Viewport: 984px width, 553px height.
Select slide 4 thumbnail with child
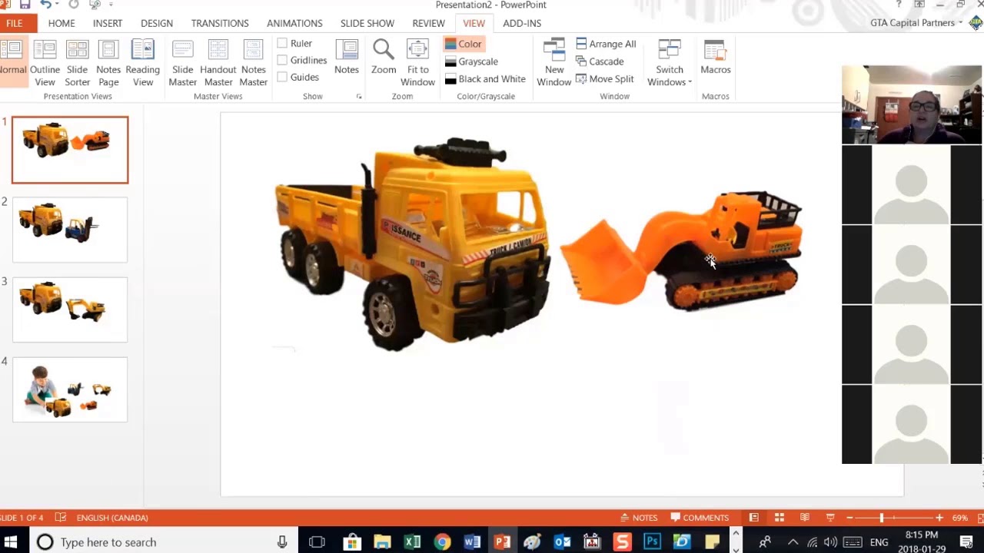(70, 389)
